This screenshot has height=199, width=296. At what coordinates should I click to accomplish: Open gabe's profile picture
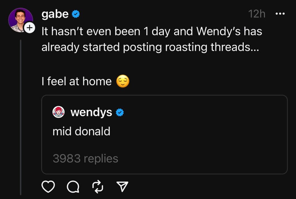(x=20, y=20)
